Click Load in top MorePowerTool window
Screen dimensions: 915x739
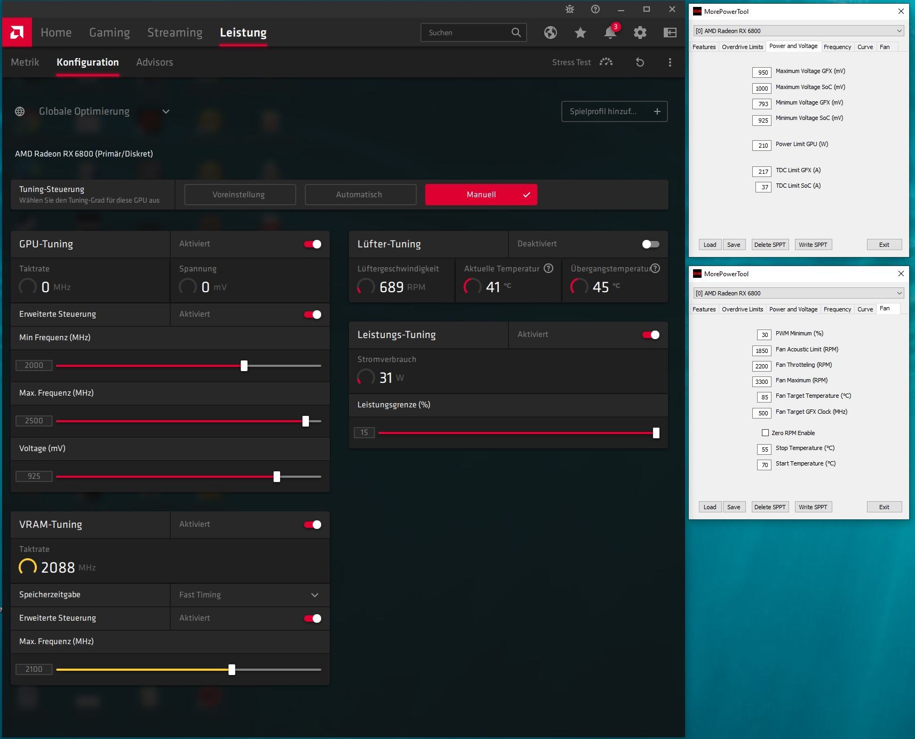click(710, 245)
